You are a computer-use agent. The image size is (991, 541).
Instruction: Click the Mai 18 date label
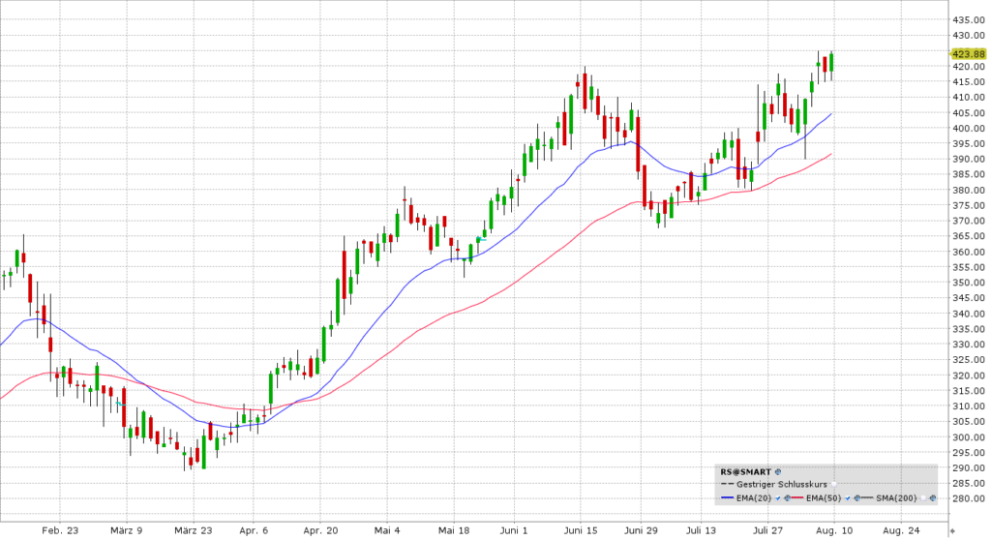coord(454,530)
